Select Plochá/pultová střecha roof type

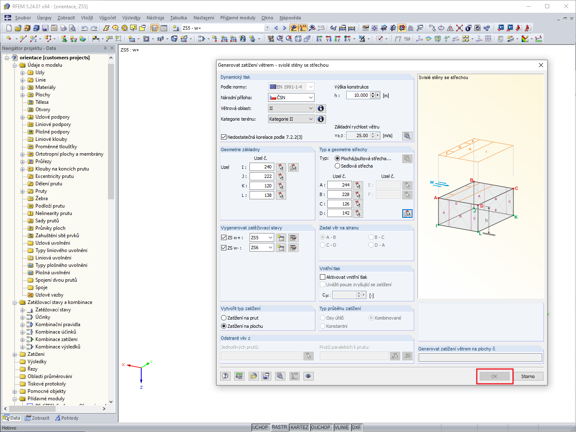coord(338,159)
